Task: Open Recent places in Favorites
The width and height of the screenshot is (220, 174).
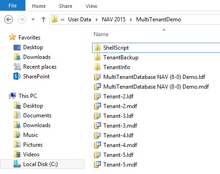Action: [40, 67]
